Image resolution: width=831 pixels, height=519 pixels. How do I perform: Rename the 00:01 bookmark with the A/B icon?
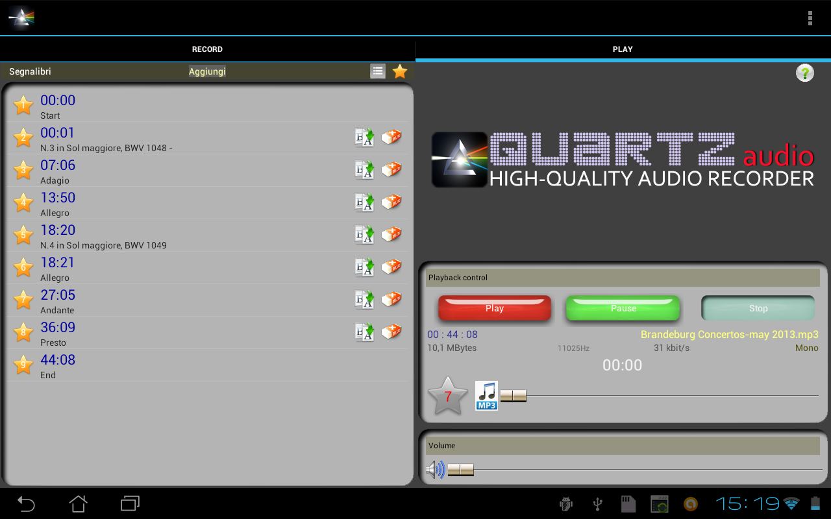[364, 137]
